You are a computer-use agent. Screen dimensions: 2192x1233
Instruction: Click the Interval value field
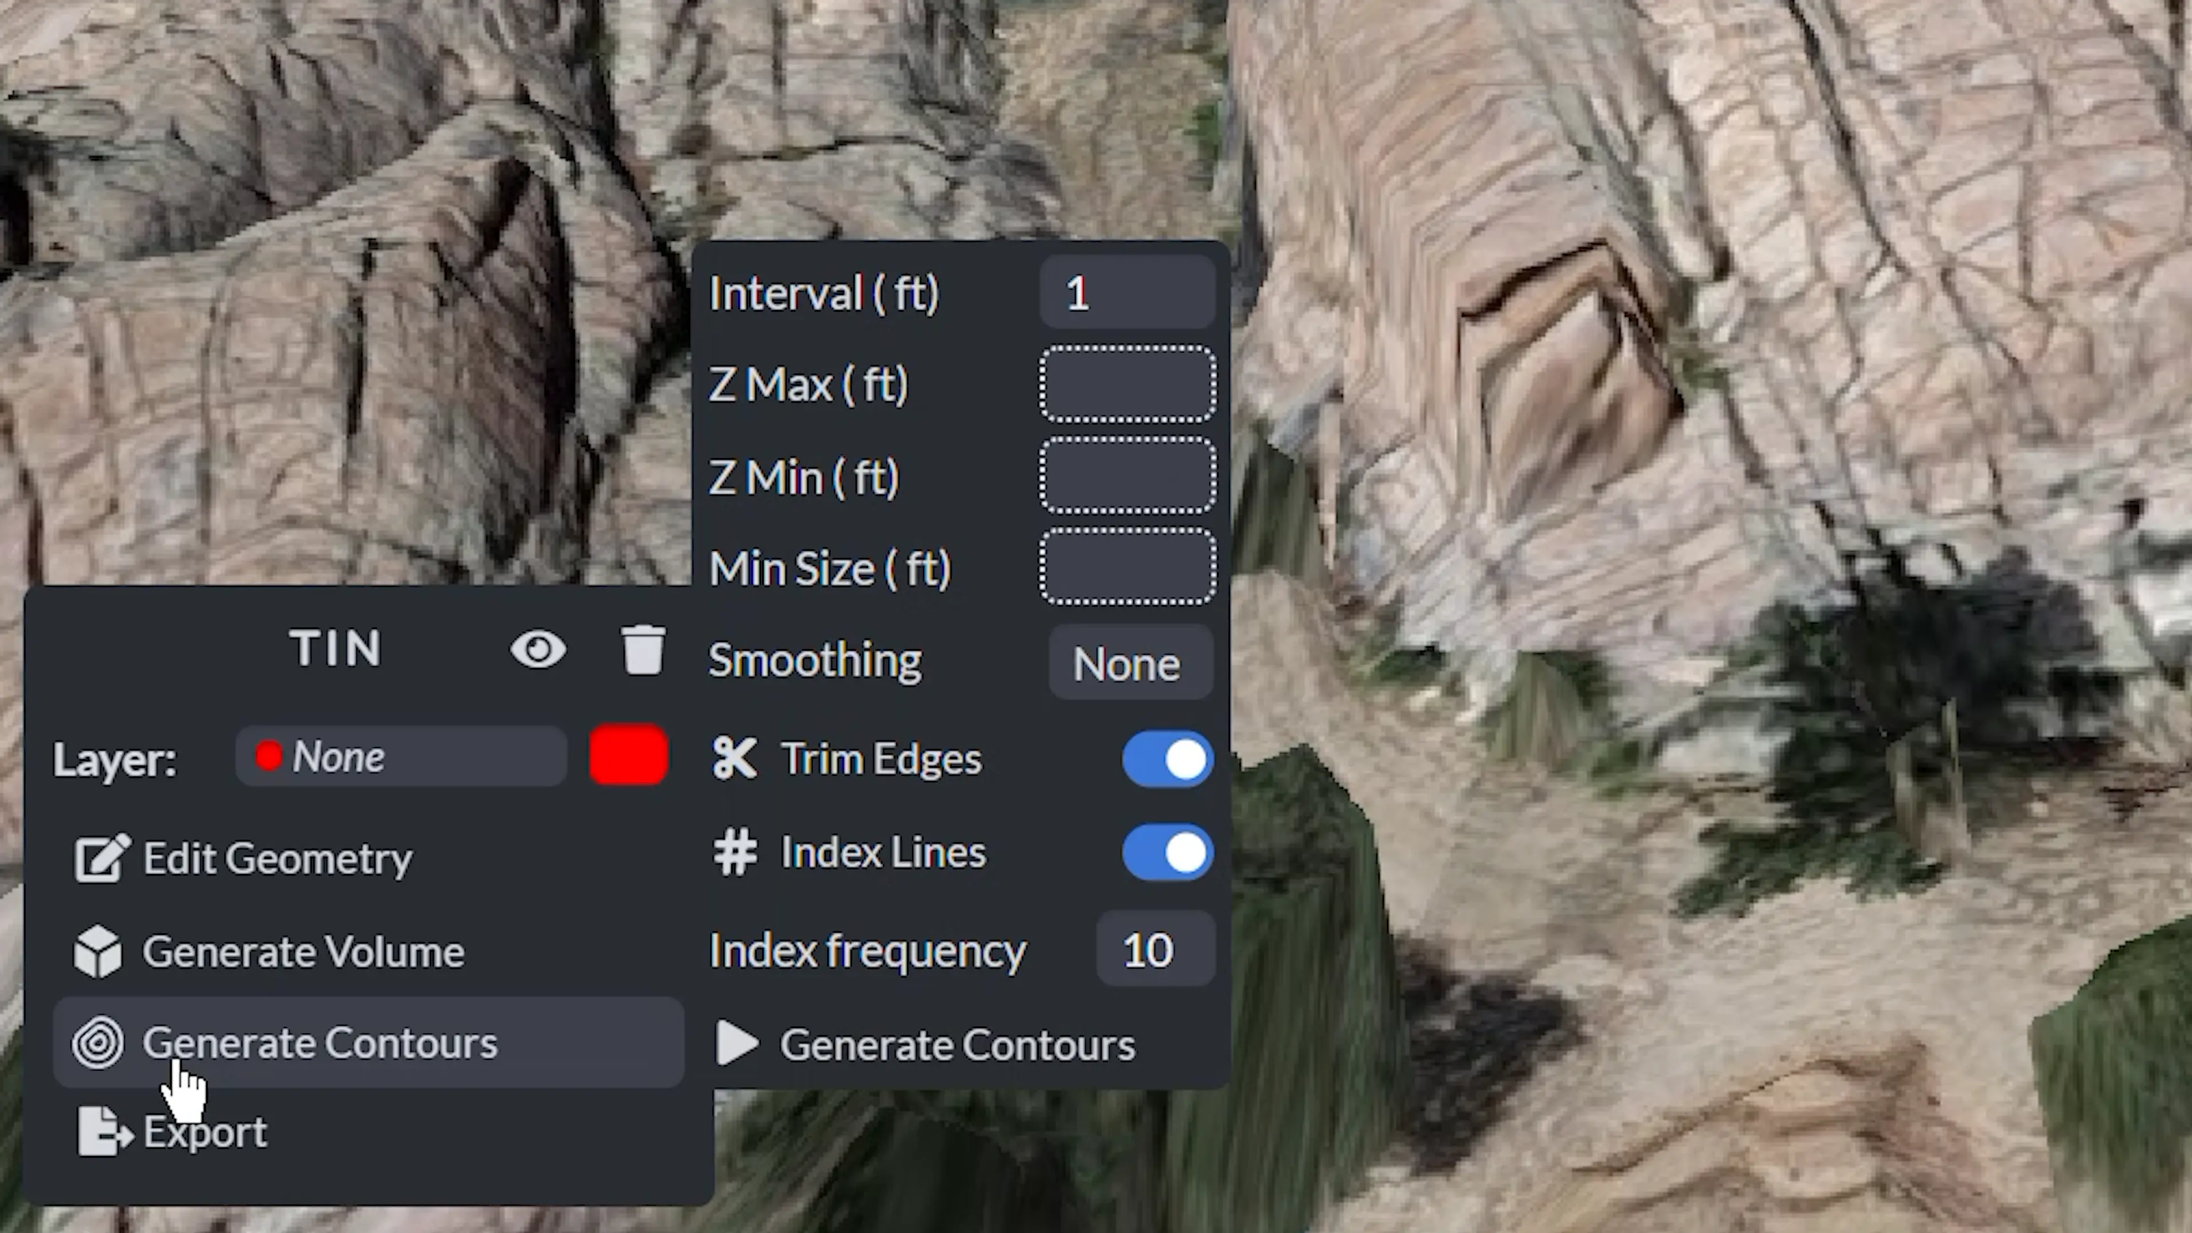tap(1127, 293)
